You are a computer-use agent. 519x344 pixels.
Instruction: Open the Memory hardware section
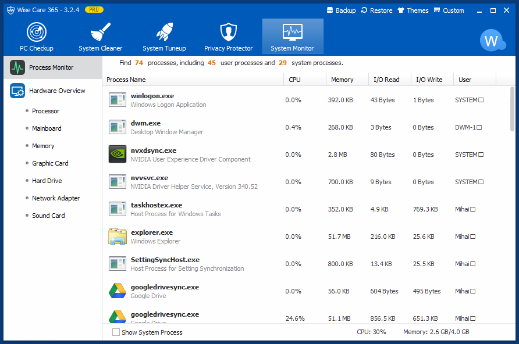(x=43, y=146)
